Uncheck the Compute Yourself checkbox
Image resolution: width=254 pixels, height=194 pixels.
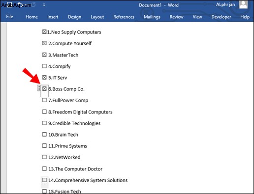pyautogui.click(x=44, y=43)
